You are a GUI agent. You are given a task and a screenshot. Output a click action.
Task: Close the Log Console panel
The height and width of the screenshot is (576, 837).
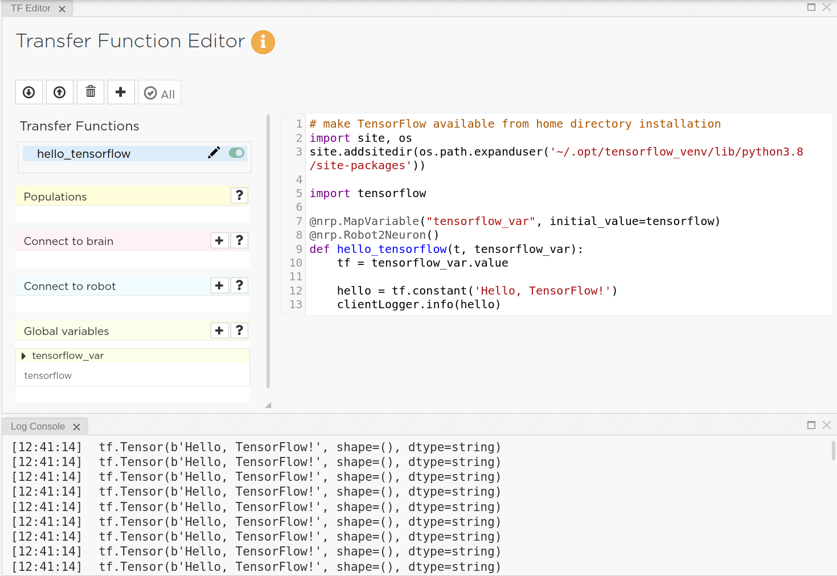(827, 425)
